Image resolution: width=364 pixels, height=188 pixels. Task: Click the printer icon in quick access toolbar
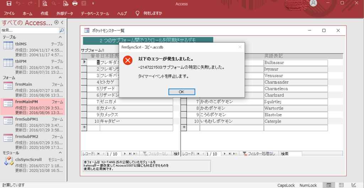[75, 4]
